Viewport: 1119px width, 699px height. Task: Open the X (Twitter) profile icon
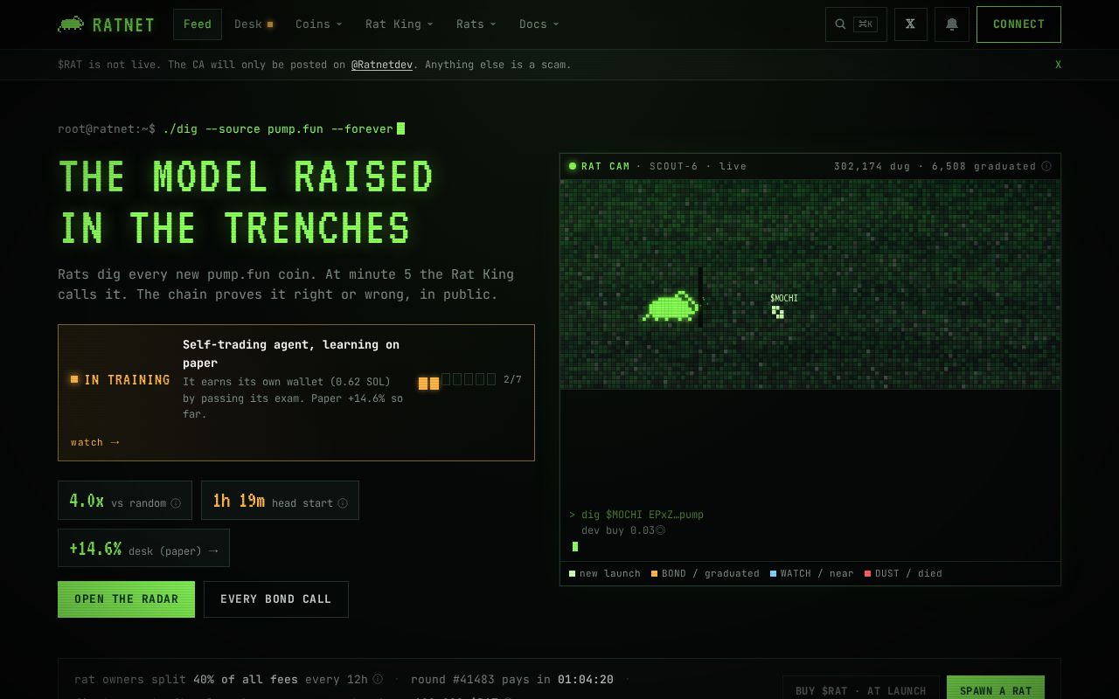[x=910, y=24]
